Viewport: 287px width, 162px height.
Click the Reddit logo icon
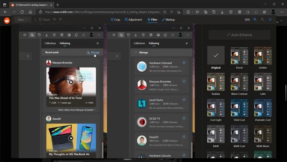(7, 20)
